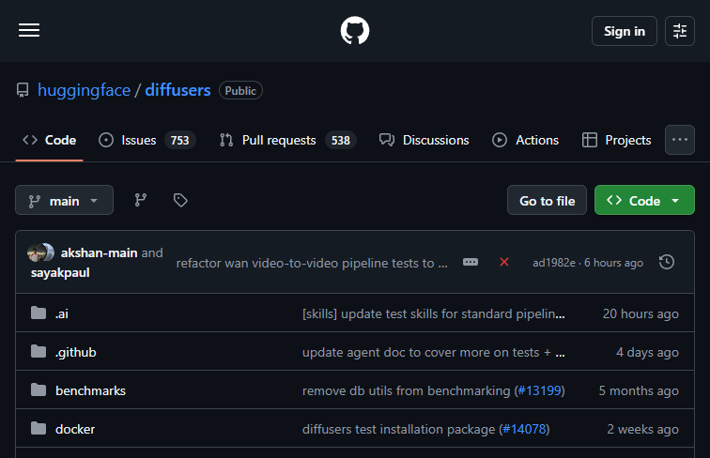The height and width of the screenshot is (458, 710).
Task: Click the Issues count 753 badge
Action: [179, 140]
